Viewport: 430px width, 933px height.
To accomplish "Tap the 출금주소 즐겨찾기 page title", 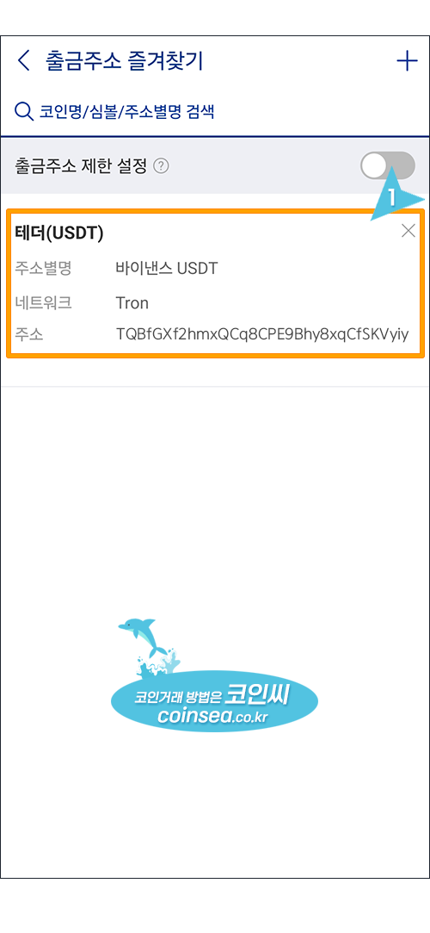I will point(124,61).
